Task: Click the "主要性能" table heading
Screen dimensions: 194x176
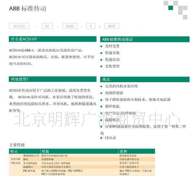Action: click(x=17, y=145)
